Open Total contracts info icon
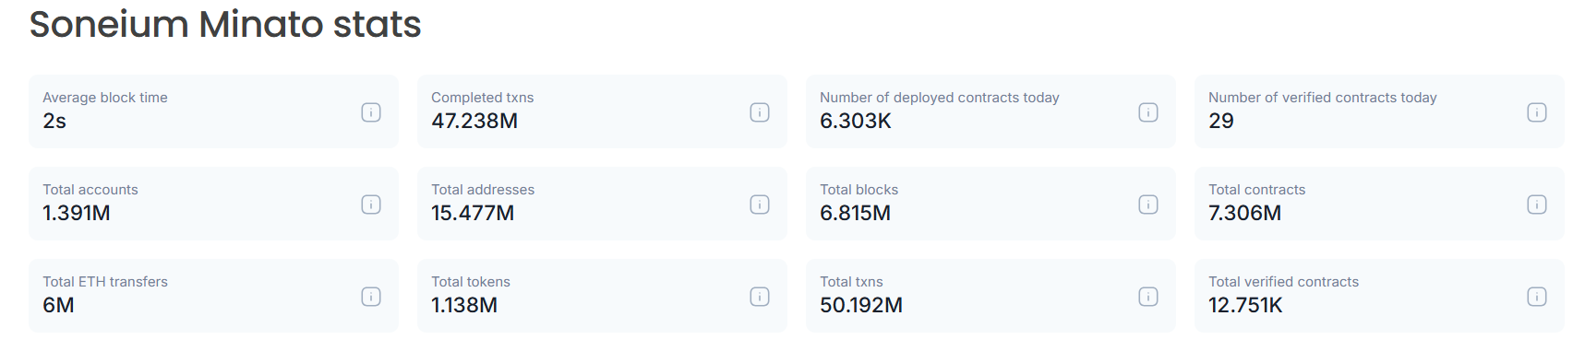The height and width of the screenshot is (351, 1585). tap(1537, 205)
